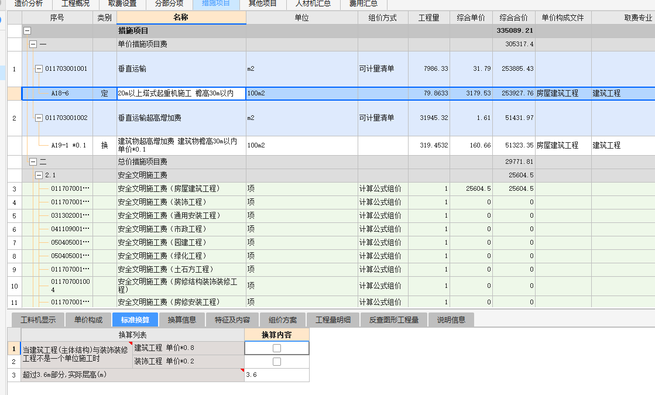Show the 工料机显示 panel tab
The width and height of the screenshot is (655, 395).
coord(38,320)
